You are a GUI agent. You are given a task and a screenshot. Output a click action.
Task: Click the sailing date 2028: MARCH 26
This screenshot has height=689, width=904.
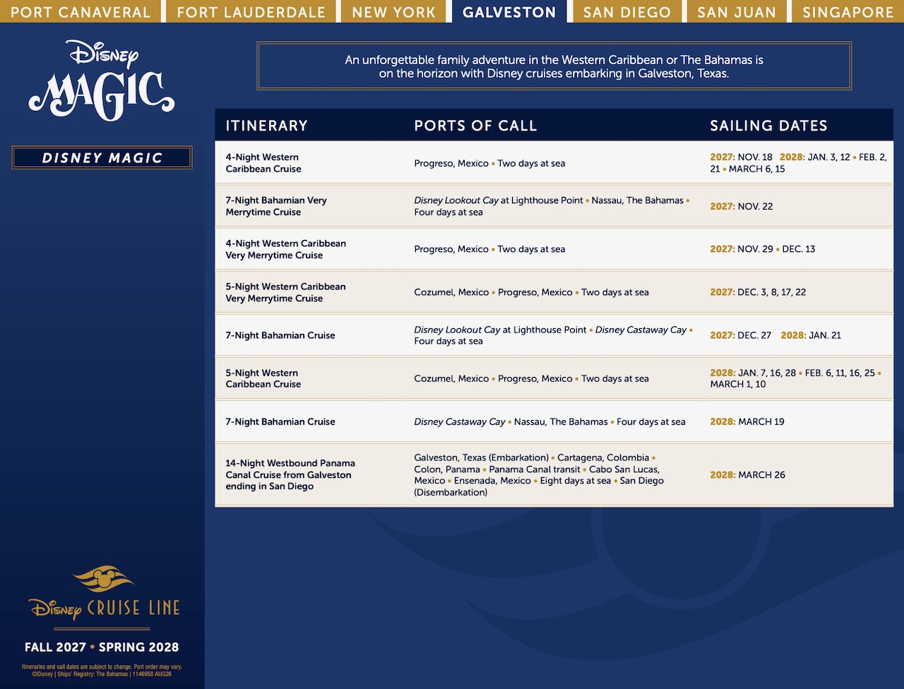pos(747,474)
